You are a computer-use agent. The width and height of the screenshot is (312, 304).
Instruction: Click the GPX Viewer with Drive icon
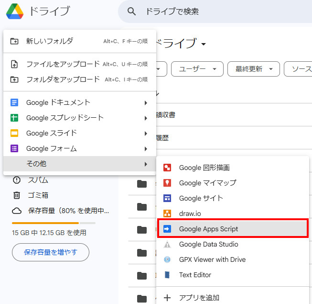[x=167, y=259]
